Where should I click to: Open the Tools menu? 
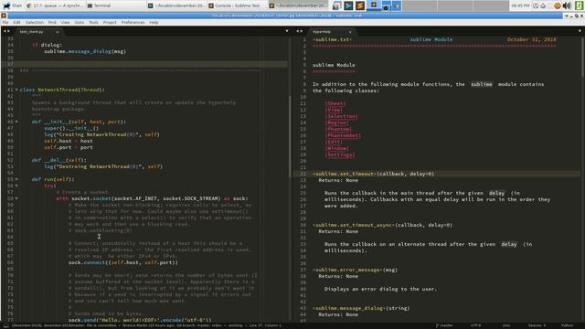coord(93,22)
